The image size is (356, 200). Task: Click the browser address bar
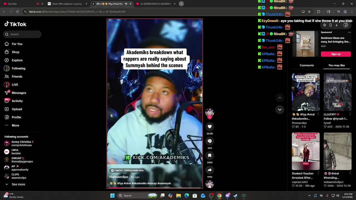pyautogui.click(x=161, y=12)
